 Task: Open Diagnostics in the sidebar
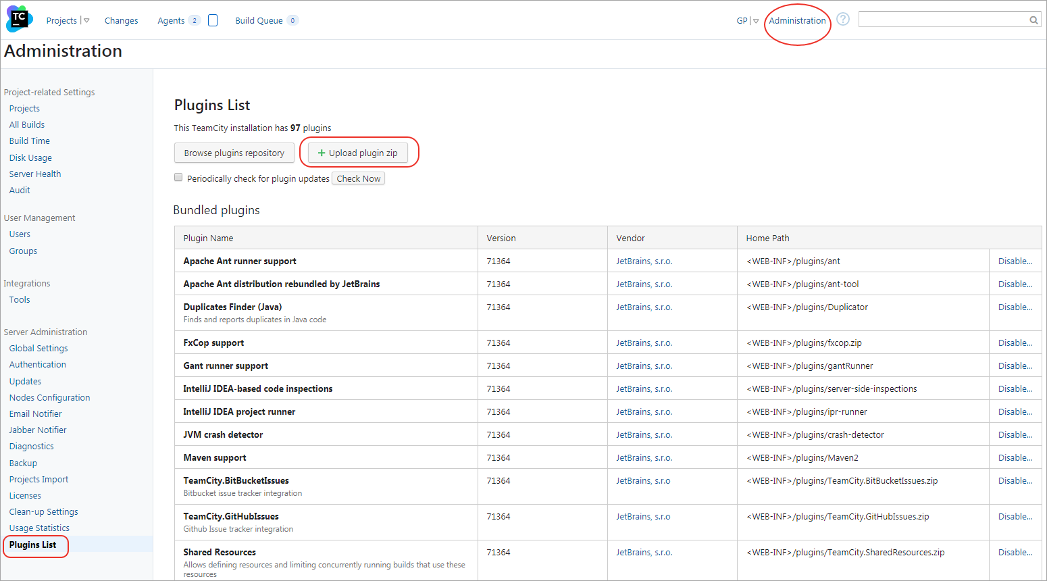pyautogui.click(x=31, y=447)
